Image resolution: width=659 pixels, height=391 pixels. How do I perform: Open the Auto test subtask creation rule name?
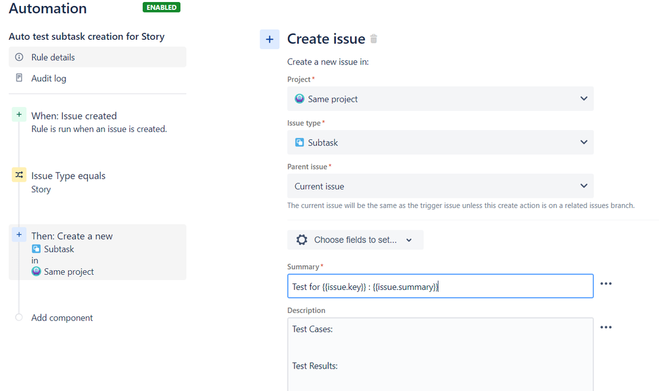pyautogui.click(x=86, y=36)
